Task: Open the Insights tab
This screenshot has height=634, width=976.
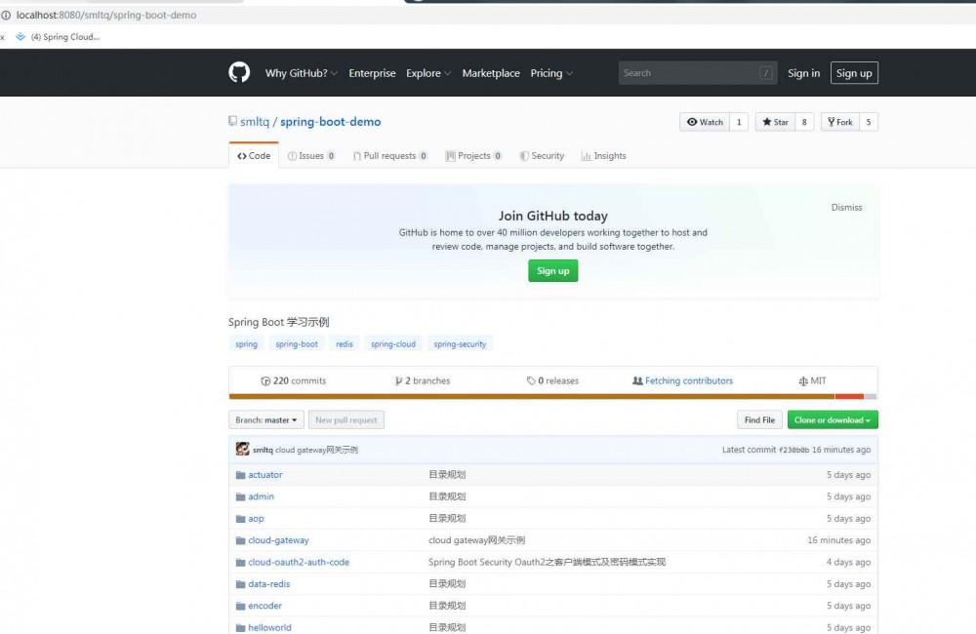Action: [603, 155]
